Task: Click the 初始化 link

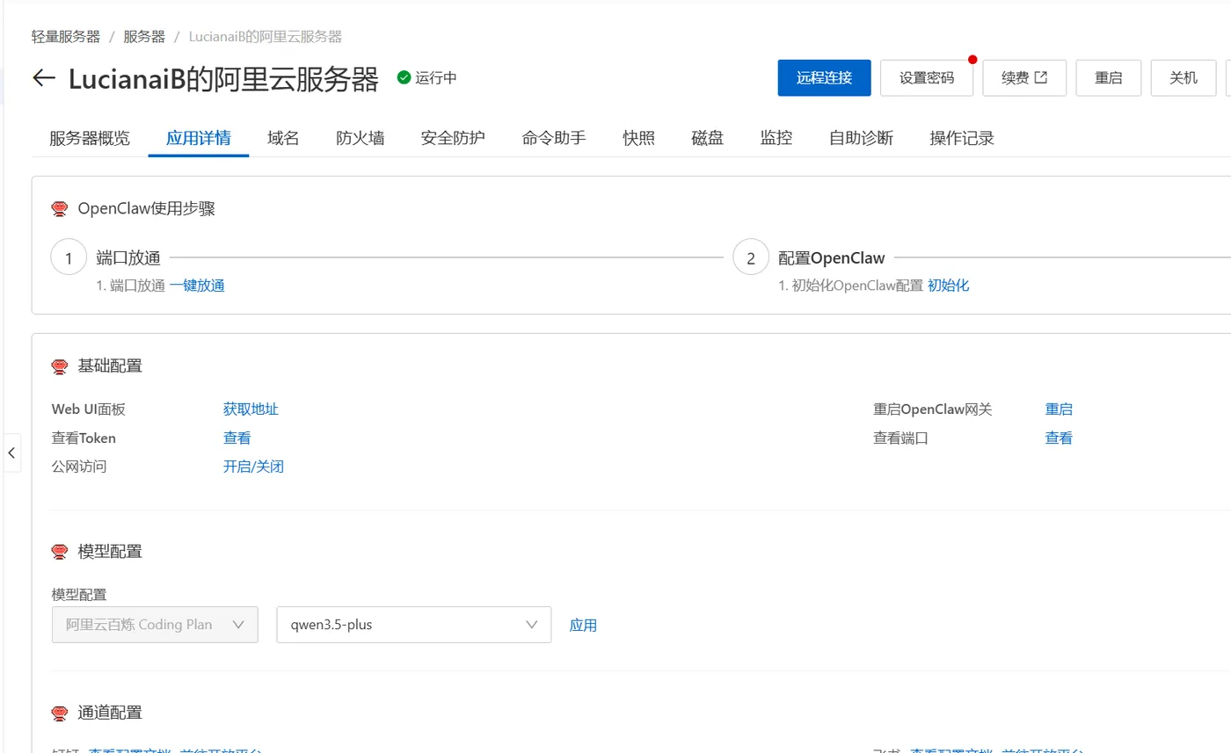Action: click(949, 286)
